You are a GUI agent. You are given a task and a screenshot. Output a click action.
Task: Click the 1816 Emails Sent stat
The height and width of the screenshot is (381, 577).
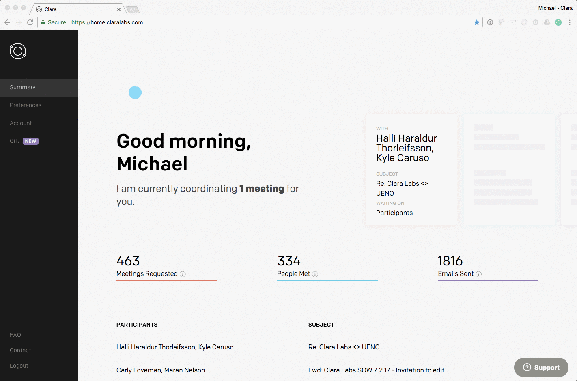coord(488,267)
